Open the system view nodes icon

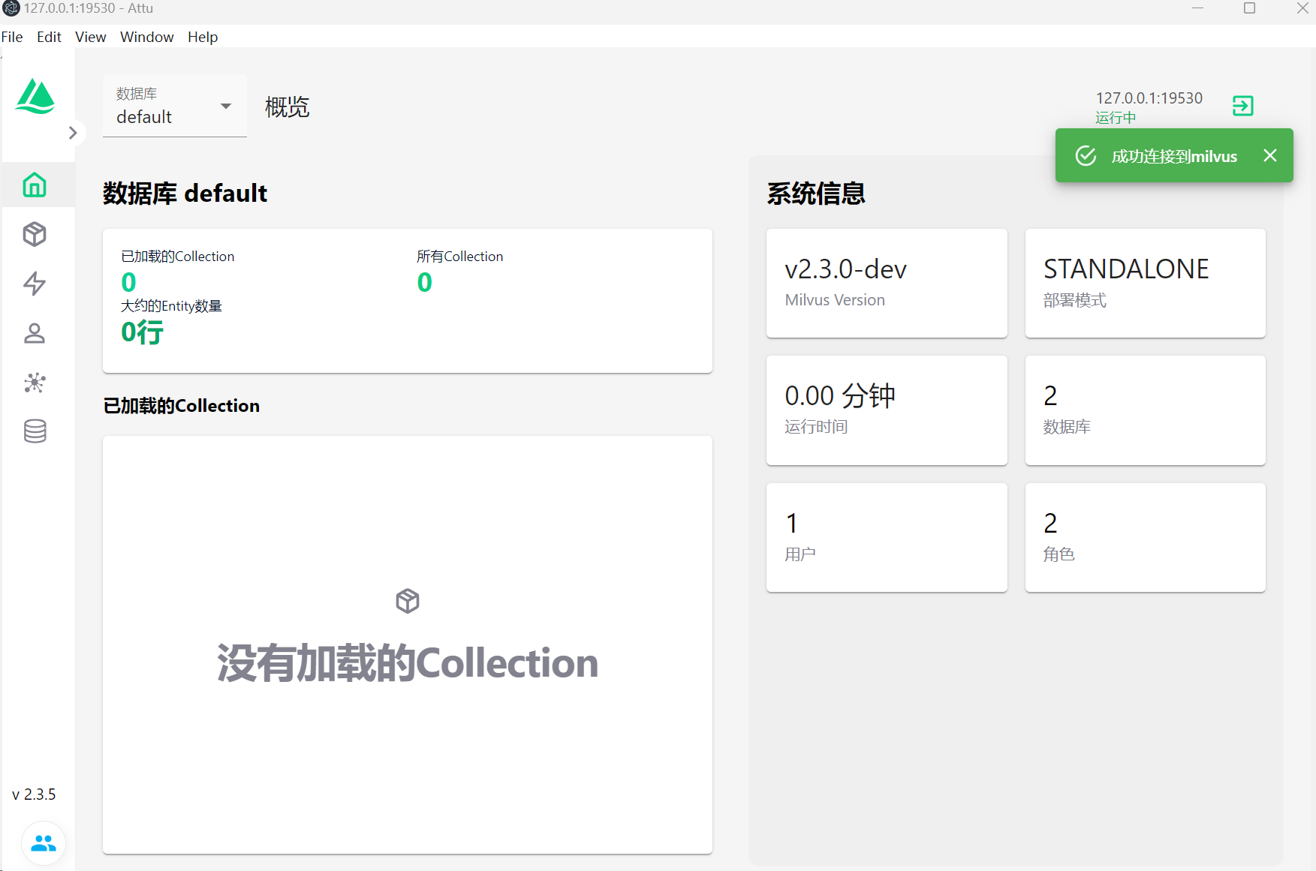[x=35, y=383]
